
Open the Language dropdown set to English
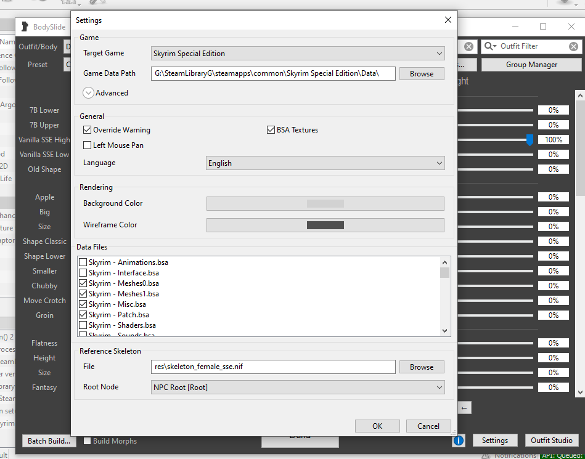(x=325, y=163)
